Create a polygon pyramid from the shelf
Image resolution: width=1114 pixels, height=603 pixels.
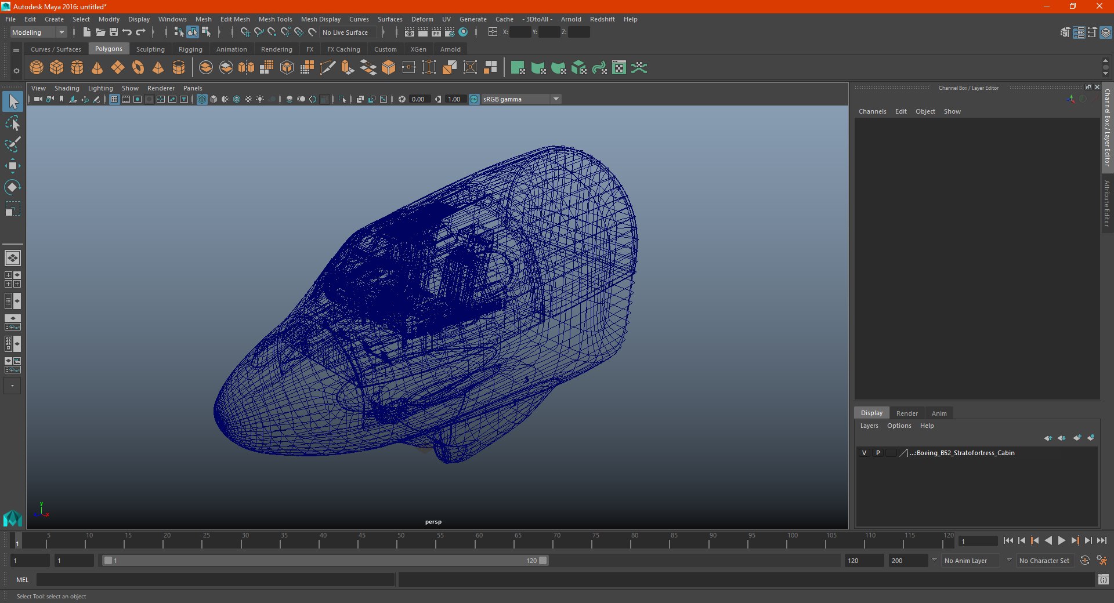(x=158, y=68)
